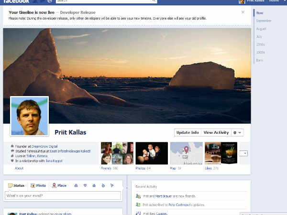Open the Friends thumbnail collage
This screenshot has width=287, height=215.
click(x=117, y=153)
